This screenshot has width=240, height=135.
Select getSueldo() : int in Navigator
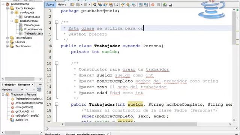click(x=25, y=111)
